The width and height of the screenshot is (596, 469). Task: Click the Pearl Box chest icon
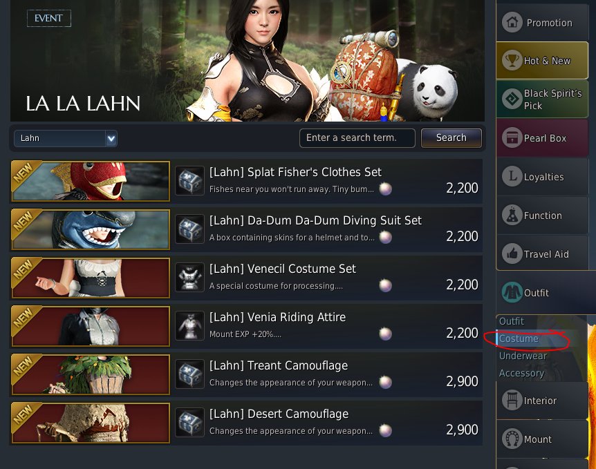[512, 137]
